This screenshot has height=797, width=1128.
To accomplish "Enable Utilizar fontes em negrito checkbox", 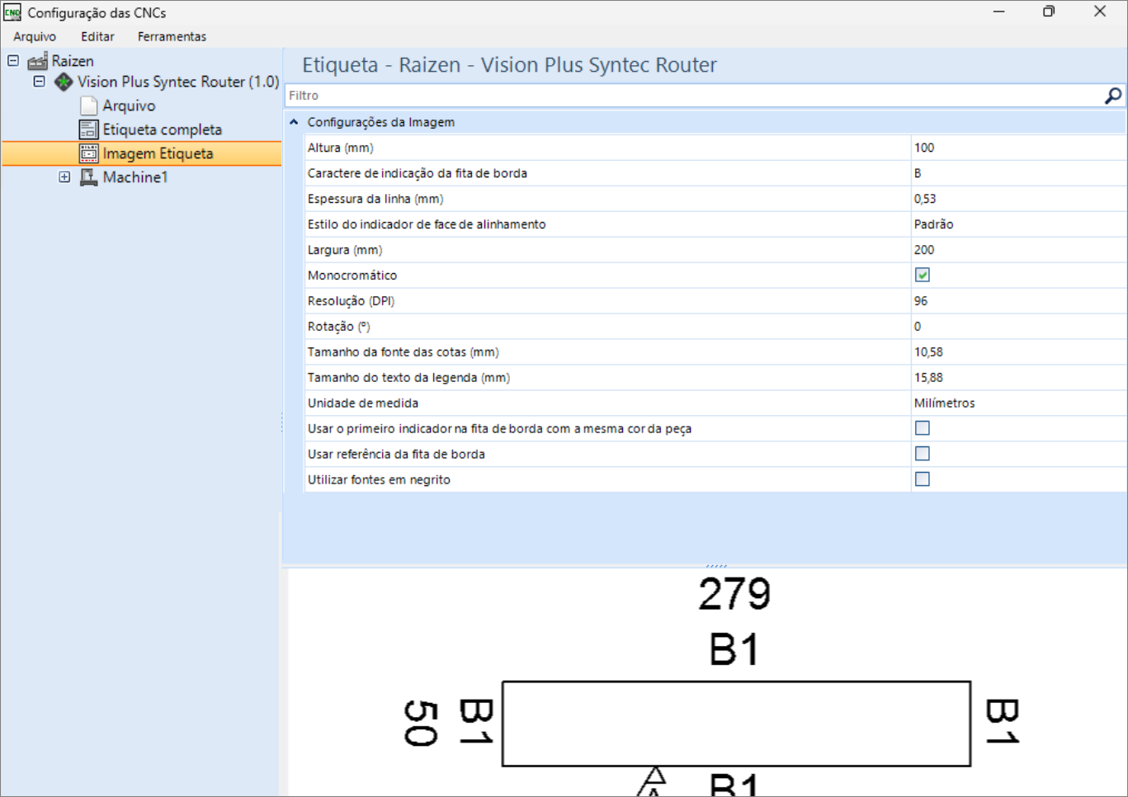I will click(923, 479).
